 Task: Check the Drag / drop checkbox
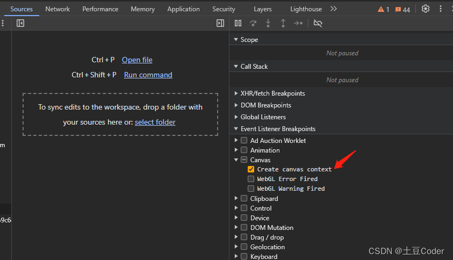[x=244, y=237]
